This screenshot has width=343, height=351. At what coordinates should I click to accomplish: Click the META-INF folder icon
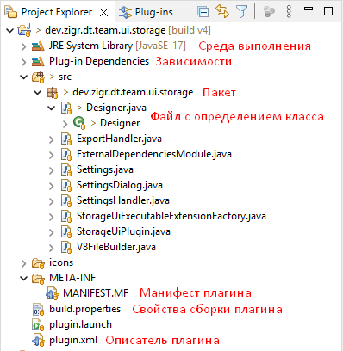pos(38,279)
